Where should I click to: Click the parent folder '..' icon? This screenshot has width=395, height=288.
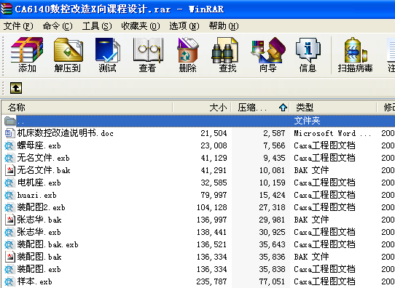pos(10,121)
